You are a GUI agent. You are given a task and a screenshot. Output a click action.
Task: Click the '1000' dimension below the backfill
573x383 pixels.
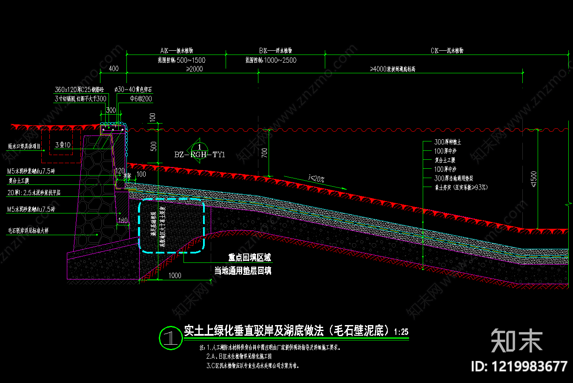pyautogui.click(x=175, y=276)
